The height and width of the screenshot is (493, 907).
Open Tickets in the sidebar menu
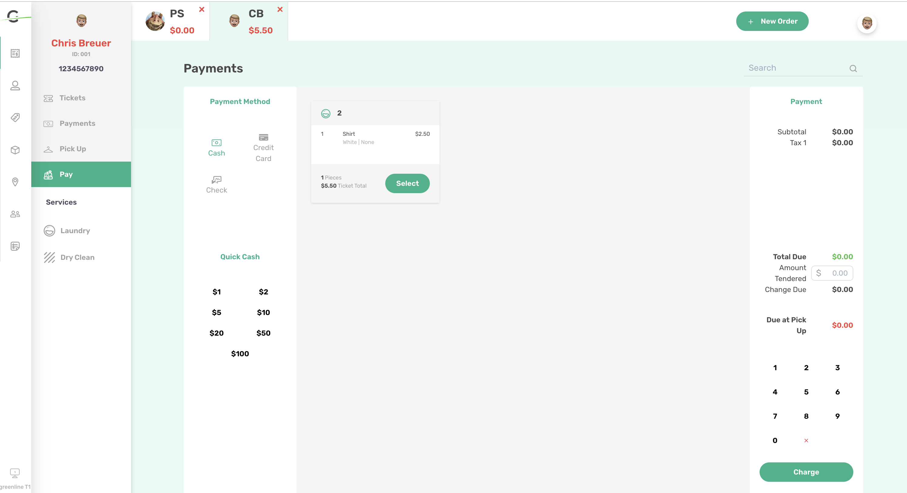click(72, 98)
